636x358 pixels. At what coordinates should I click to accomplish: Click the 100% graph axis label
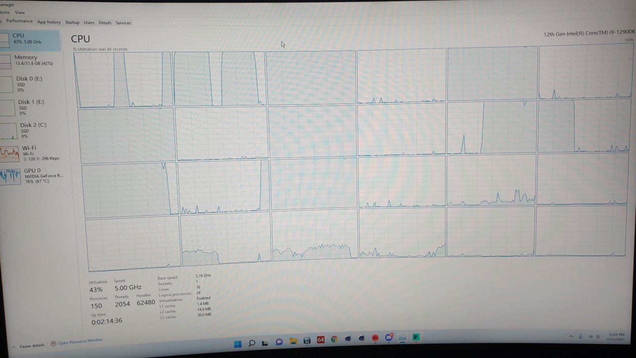click(x=630, y=40)
